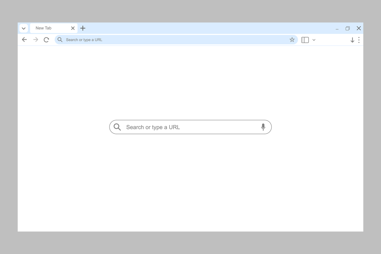Toggle the side panel icon
This screenshot has height=254, width=381.
click(x=305, y=40)
